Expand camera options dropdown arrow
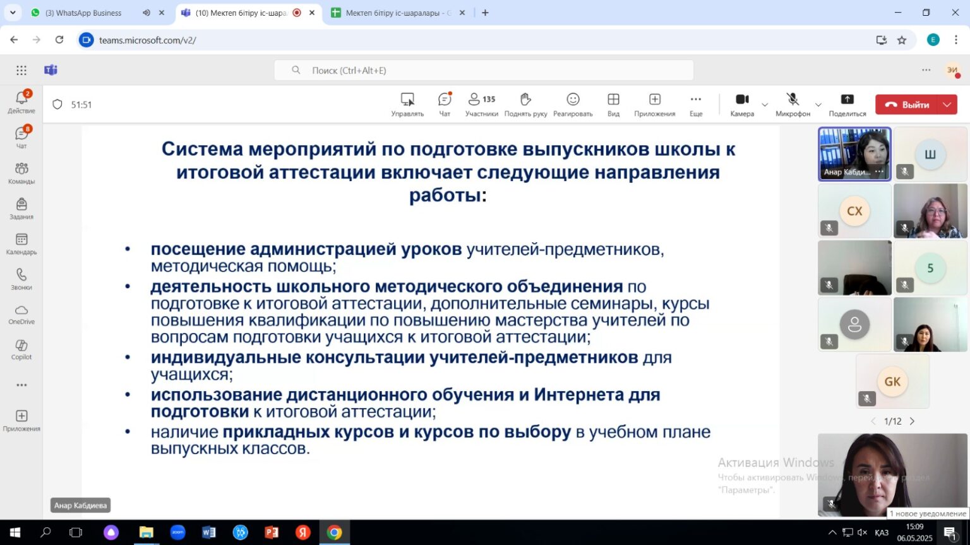Image resolution: width=970 pixels, height=545 pixels. (765, 105)
